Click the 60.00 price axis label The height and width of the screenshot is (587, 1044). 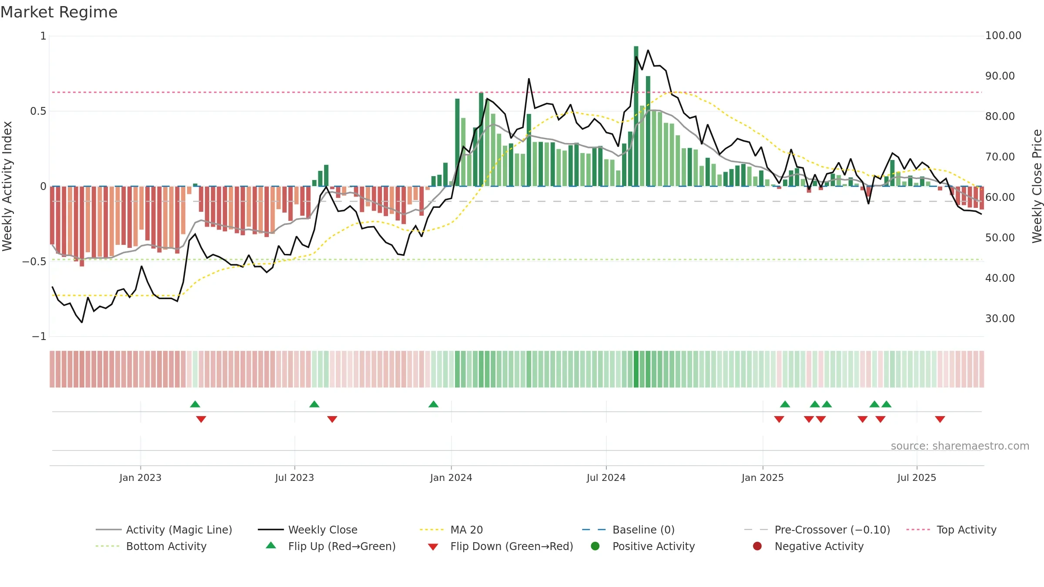[1000, 197]
